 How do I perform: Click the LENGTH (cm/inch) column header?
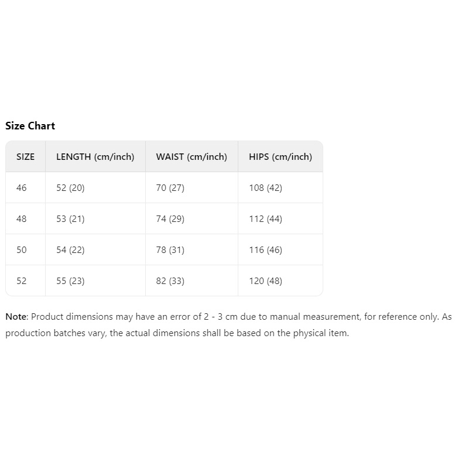point(95,157)
